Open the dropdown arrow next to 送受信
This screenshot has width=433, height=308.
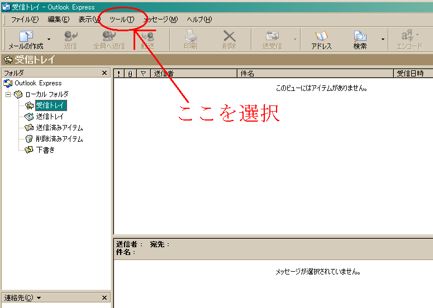pos(295,40)
